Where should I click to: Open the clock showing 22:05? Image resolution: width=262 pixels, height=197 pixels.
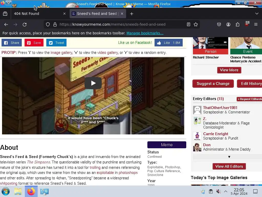point(239,191)
